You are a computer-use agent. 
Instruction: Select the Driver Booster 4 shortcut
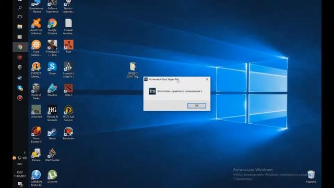pyautogui.click(x=36, y=135)
